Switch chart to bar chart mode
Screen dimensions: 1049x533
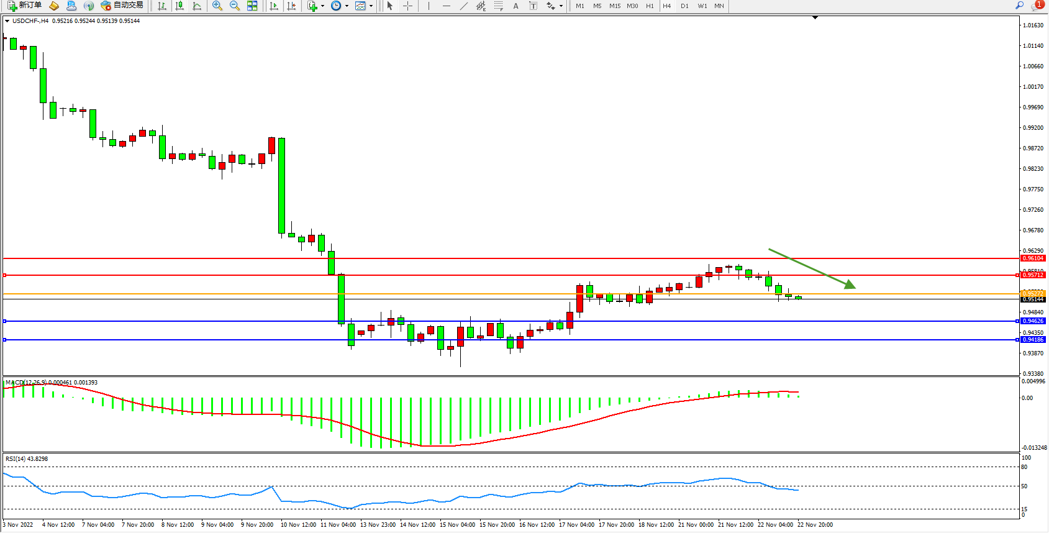[162, 6]
